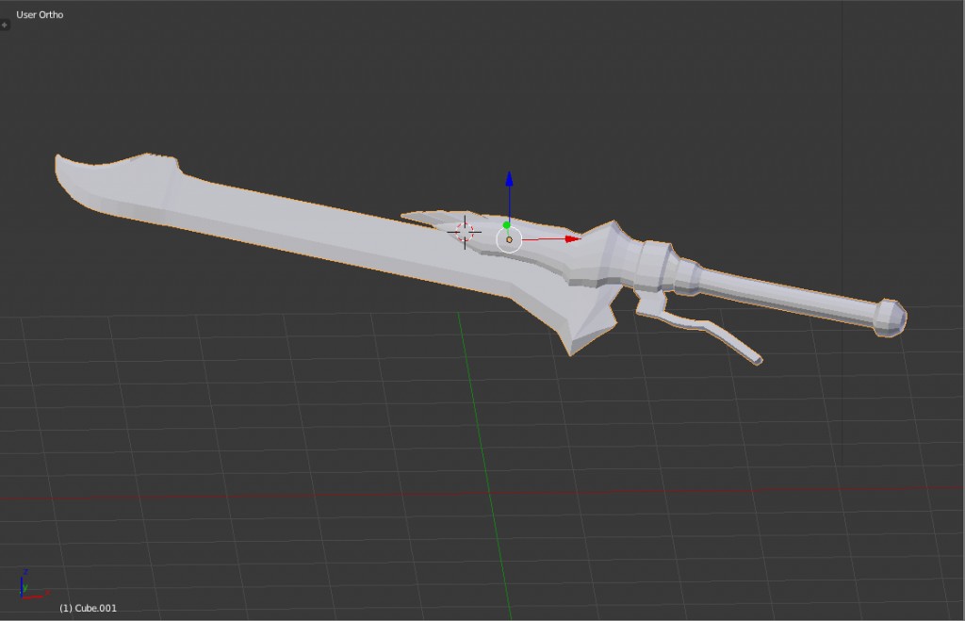Click the green Y-axis manipulator handle
This screenshot has width=965, height=621.
tap(507, 225)
